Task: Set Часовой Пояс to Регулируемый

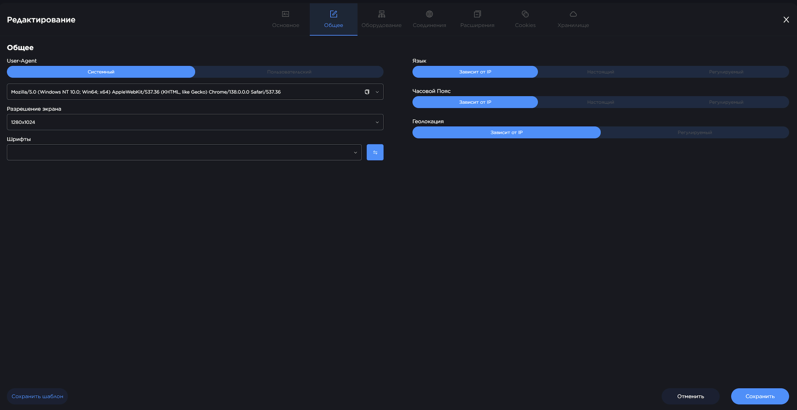Action: (726, 102)
